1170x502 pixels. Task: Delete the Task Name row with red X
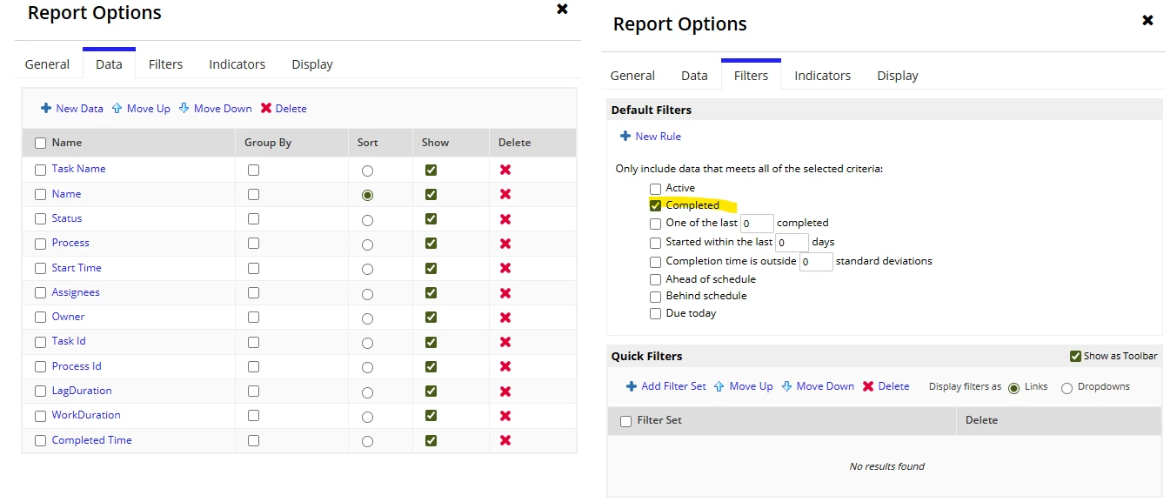click(x=505, y=170)
